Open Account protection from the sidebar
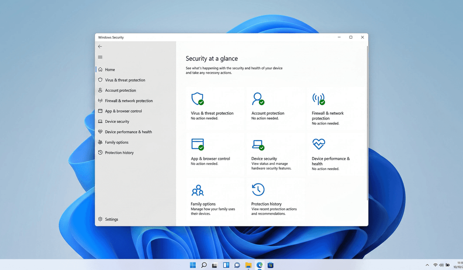 coord(135,90)
